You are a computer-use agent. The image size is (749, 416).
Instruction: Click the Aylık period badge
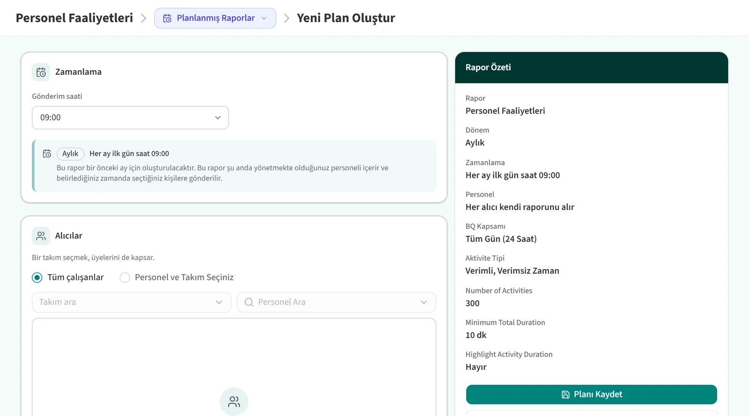(x=70, y=153)
